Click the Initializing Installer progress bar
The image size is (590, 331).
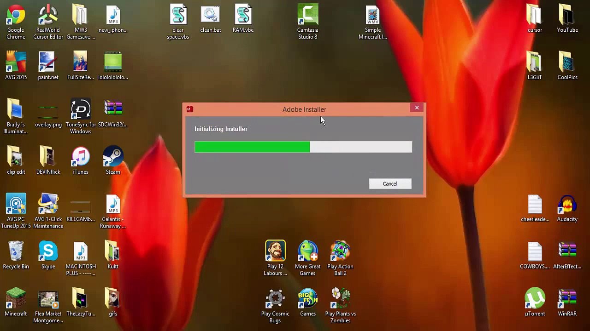[303, 147]
